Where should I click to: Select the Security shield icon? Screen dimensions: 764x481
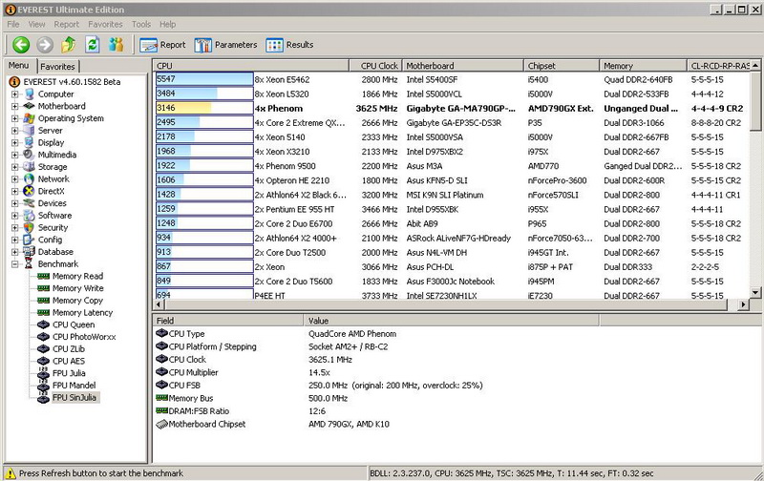[x=30, y=227]
